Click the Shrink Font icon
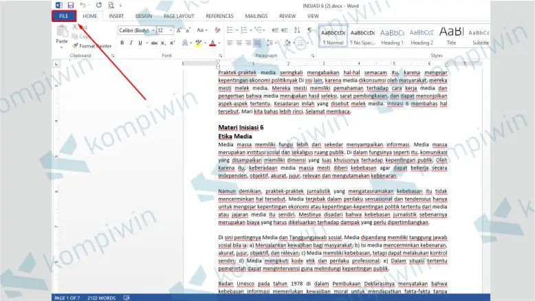This screenshot has height=301, width=535. pos(188,30)
